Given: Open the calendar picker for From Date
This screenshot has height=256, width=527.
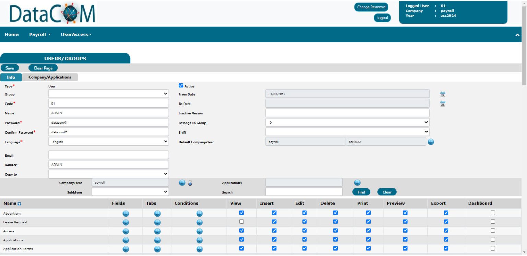Looking at the screenshot, I should (442, 94).
